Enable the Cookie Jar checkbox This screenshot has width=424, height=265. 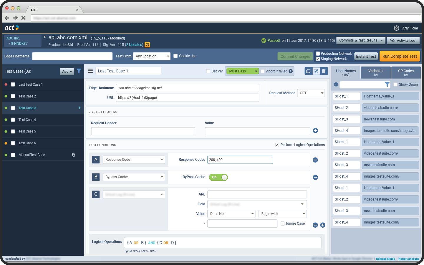tap(176, 56)
